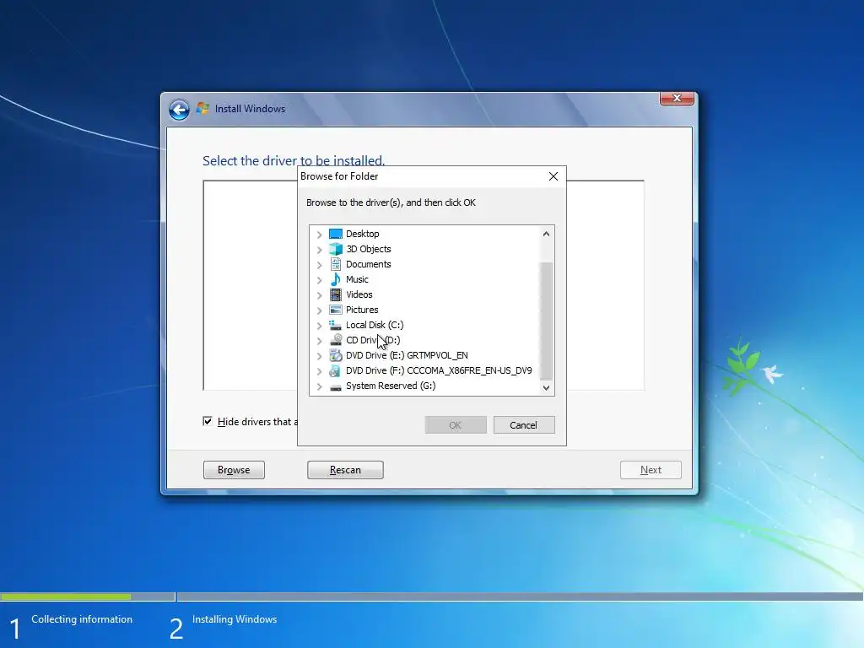The width and height of the screenshot is (864, 648).
Task: Expand the Documents tree node
Action: pos(320,264)
